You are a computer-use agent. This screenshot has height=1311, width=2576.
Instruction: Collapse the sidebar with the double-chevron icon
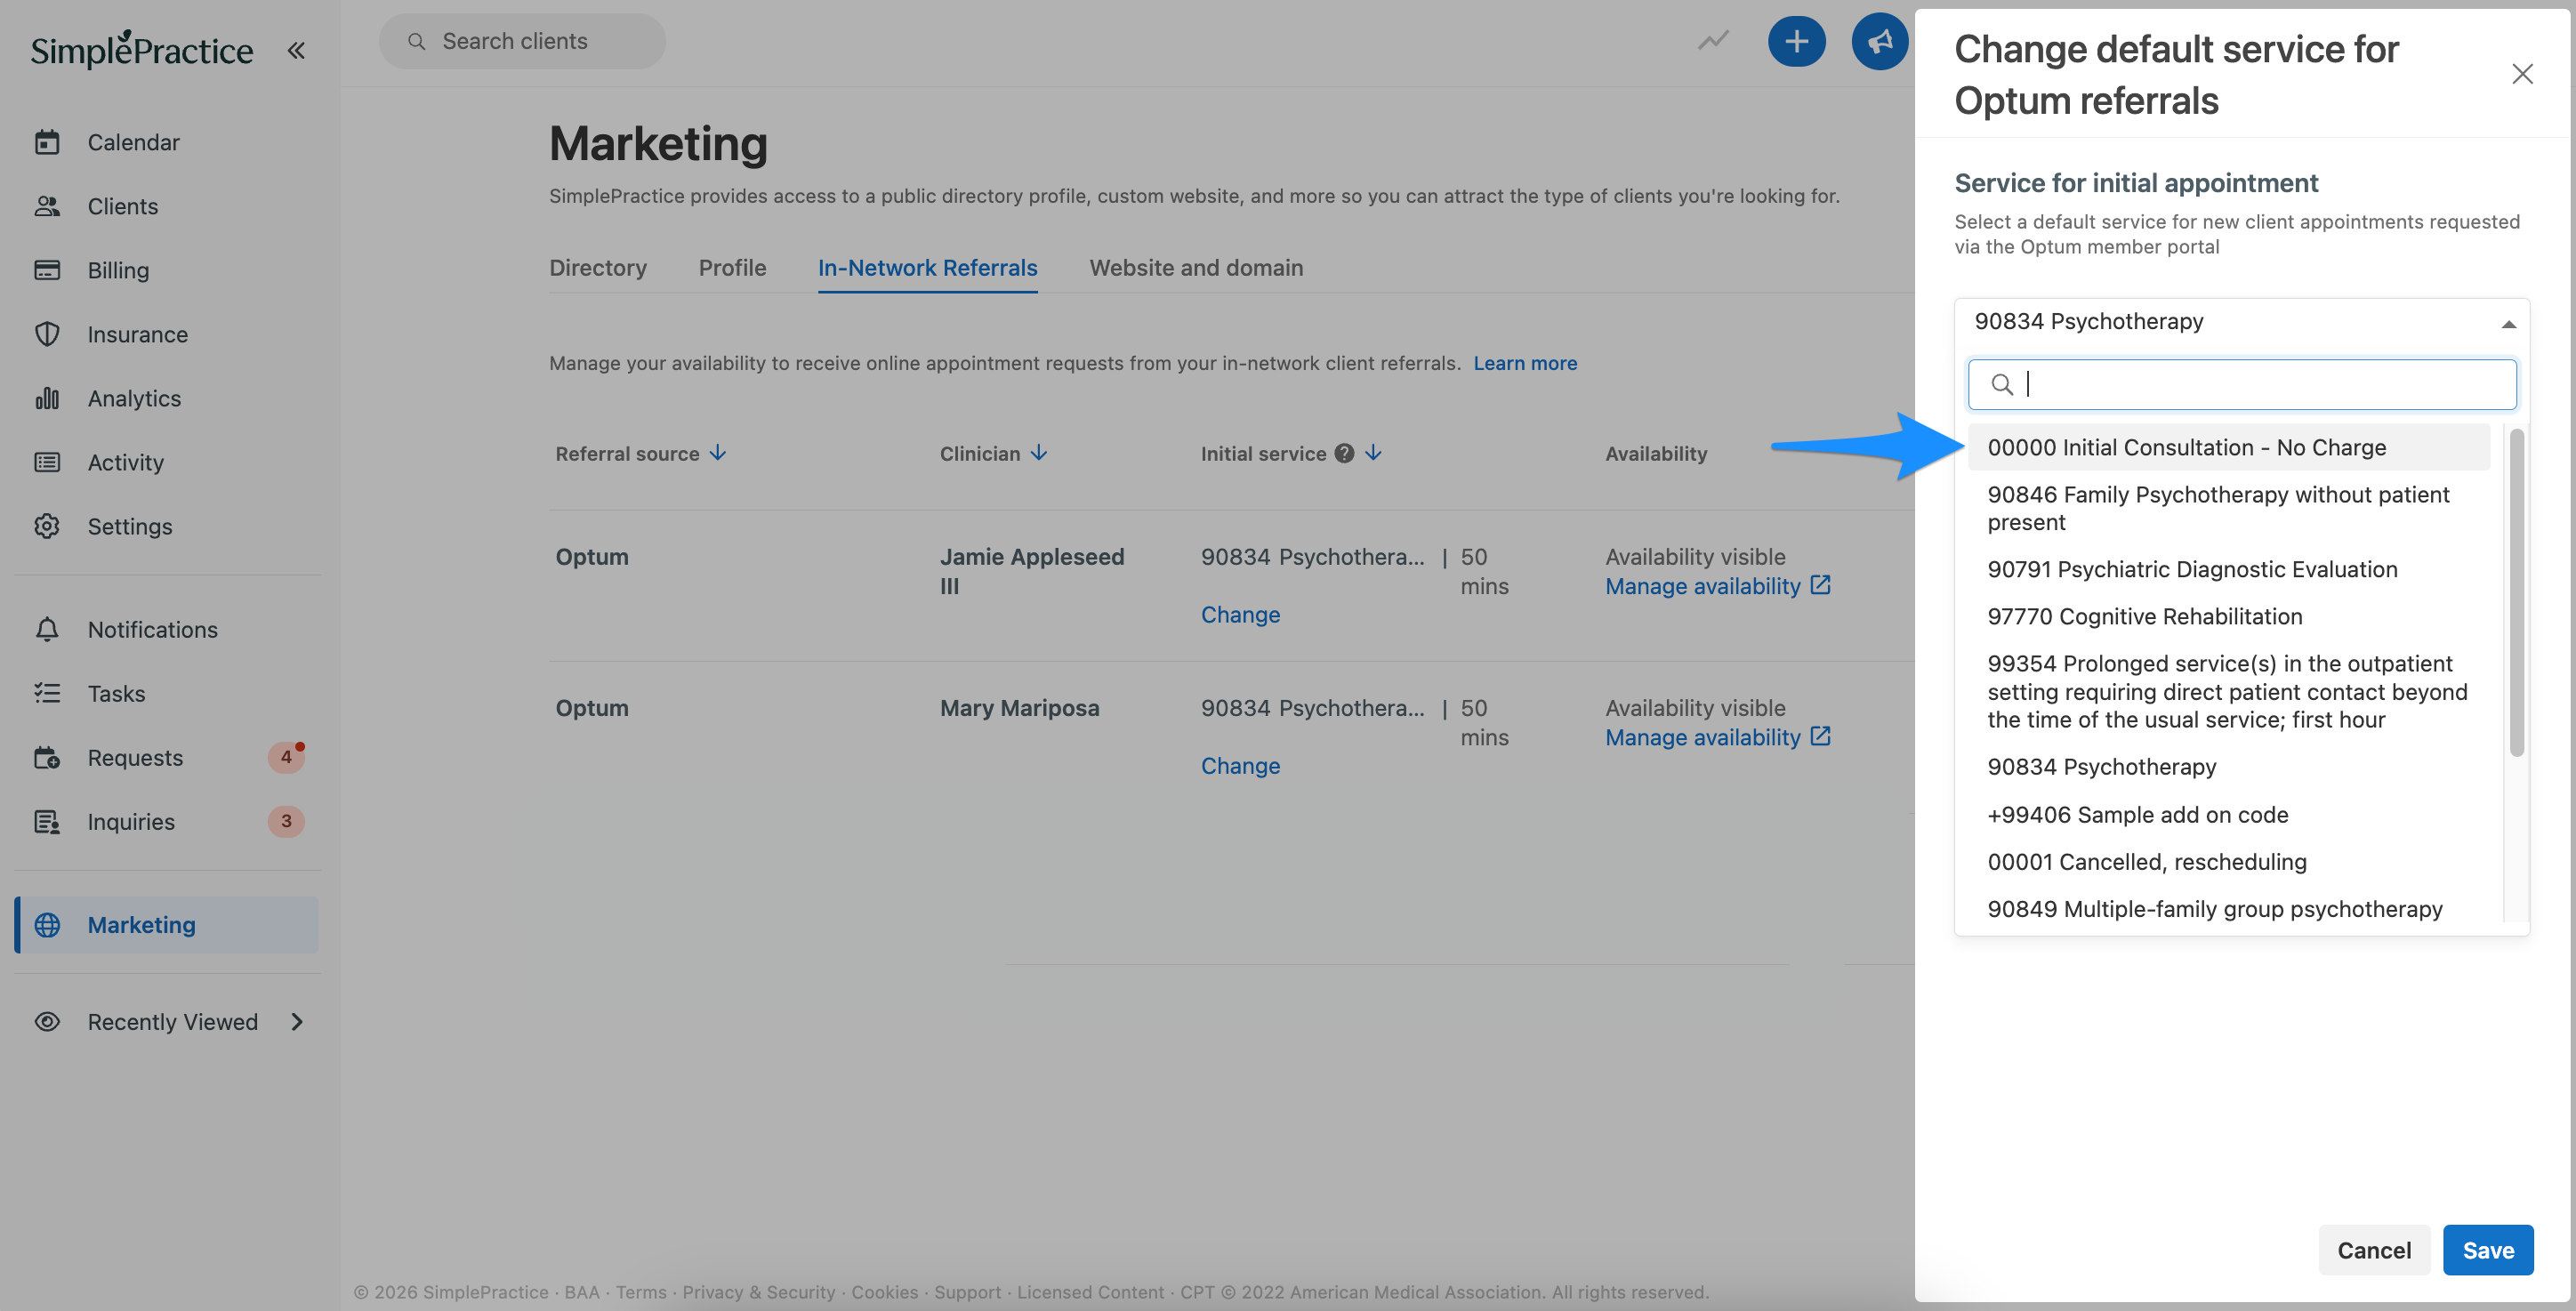[x=296, y=50]
